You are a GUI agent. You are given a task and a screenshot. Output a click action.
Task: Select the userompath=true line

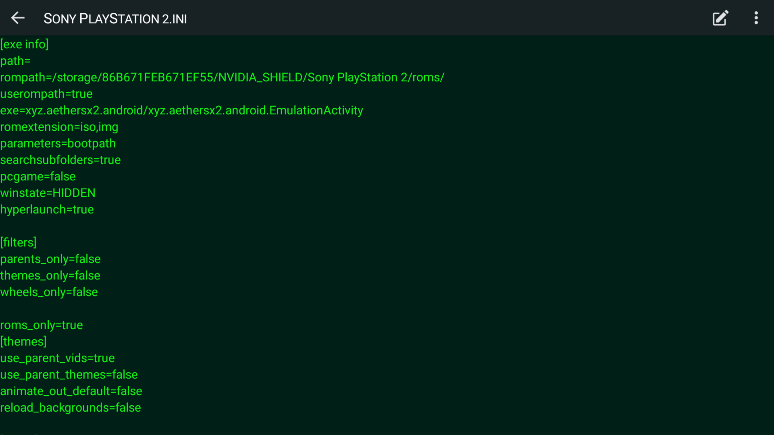46,94
